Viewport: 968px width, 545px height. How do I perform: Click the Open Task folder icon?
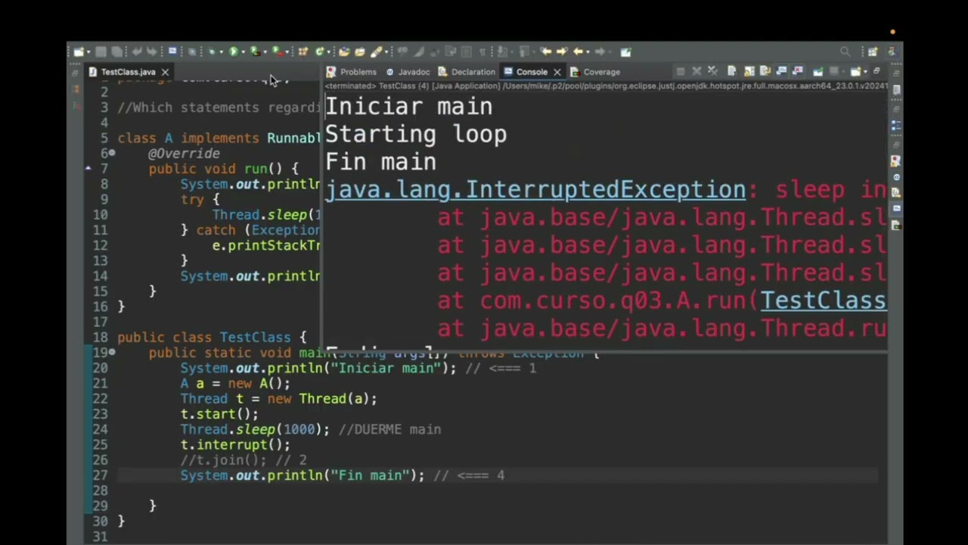coord(360,52)
